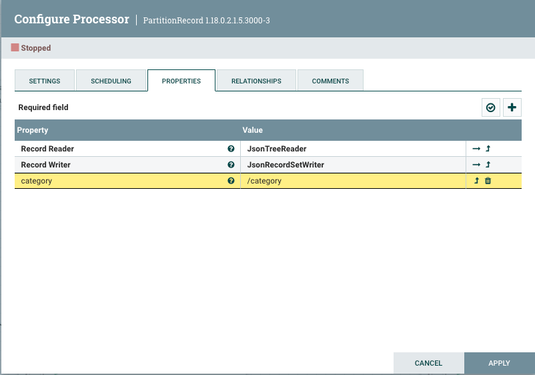Edit the JsonTreeReader value cell
This screenshot has height=375, width=535.
(353, 149)
